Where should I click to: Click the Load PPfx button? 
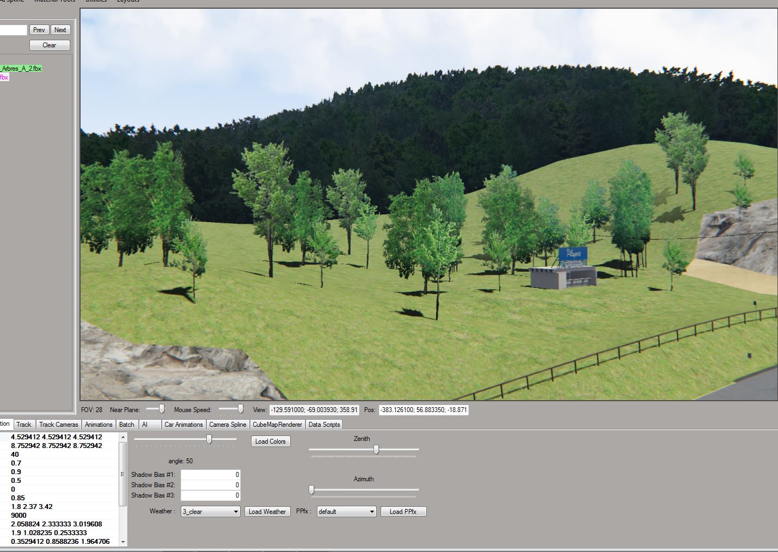(x=403, y=512)
